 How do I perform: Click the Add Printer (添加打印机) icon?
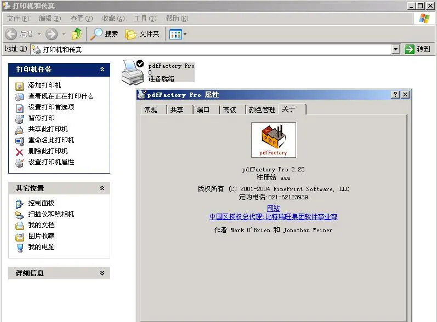(19, 86)
